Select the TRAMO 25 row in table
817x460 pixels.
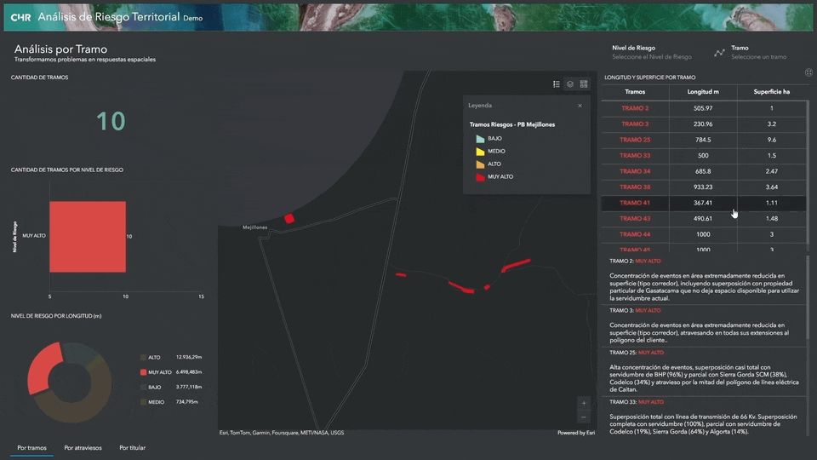pyautogui.click(x=635, y=140)
